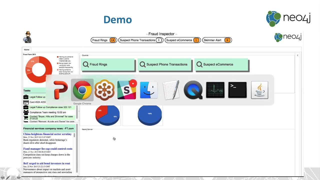Click the fully blue 100% pie chart
Viewport: 320px width, 180px height.
(x=150, y=115)
